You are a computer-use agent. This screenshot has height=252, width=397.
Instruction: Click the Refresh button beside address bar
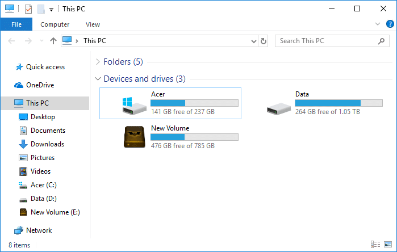[x=264, y=41]
